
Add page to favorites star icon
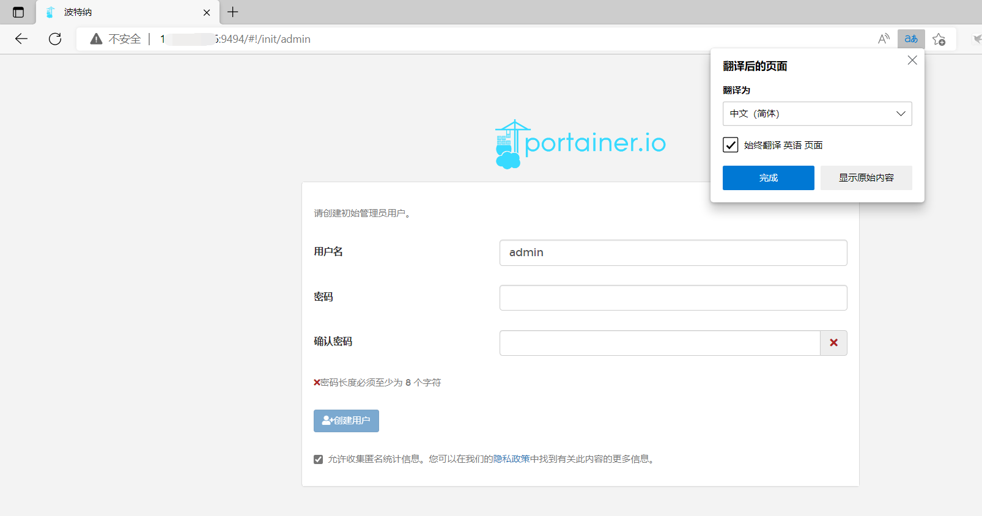(939, 39)
